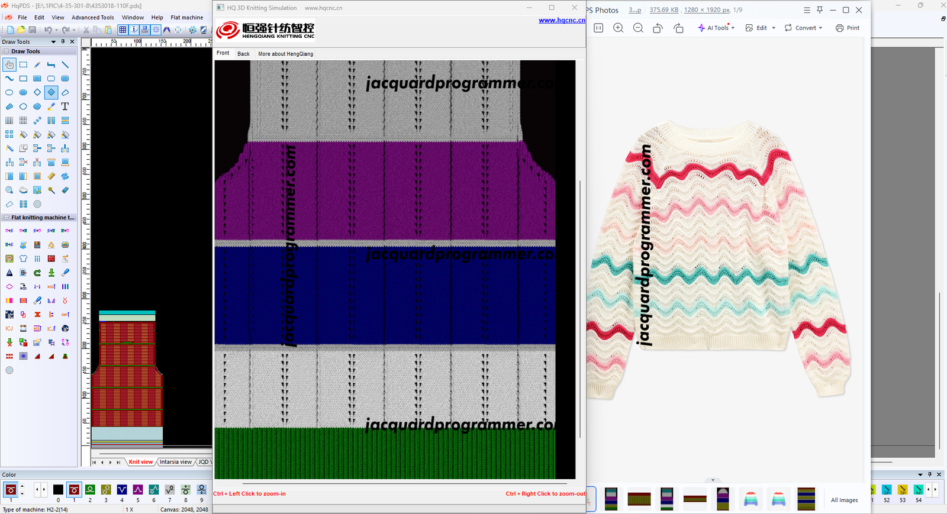Screen dimensions: 947x514
Task: Click the Print button in Photos
Action: click(x=848, y=28)
